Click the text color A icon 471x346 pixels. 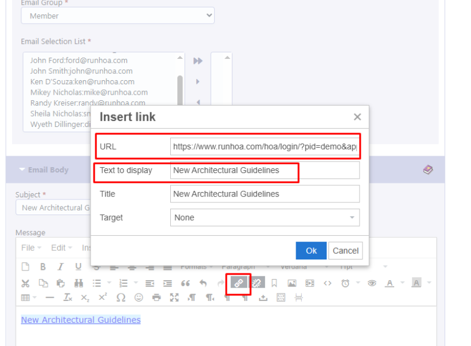tap(390, 283)
